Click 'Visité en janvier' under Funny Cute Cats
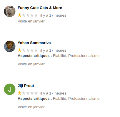Viewport: 120px width, 117px height. coord(31,21)
